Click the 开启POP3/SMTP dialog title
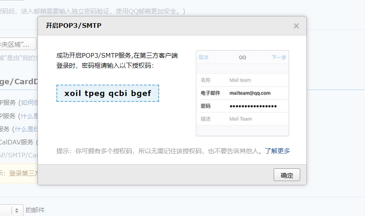 [x=74, y=26]
